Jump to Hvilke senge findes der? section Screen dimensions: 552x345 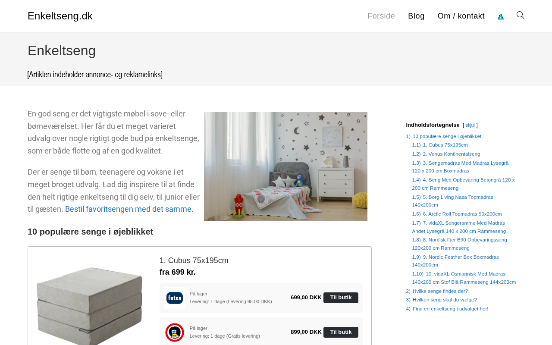pyautogui.click(x=440, y=291)
